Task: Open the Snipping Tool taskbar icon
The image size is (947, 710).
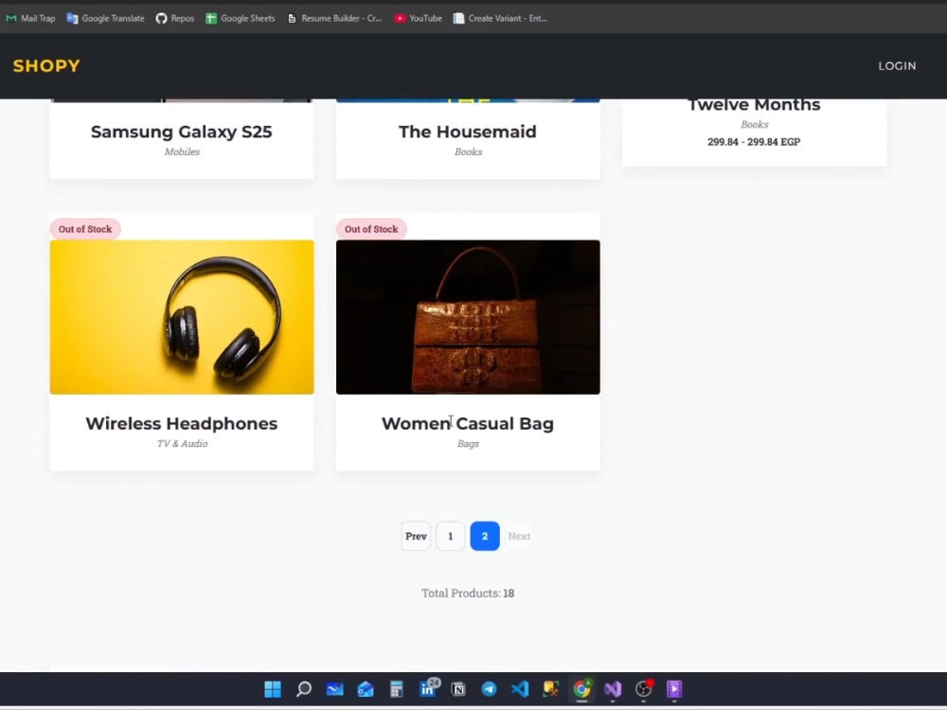Action: click(x=551, y=689)
